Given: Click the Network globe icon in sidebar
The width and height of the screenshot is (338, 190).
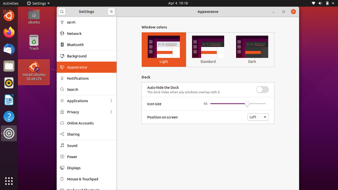Looking at the screenshot, I should point(62,33).
